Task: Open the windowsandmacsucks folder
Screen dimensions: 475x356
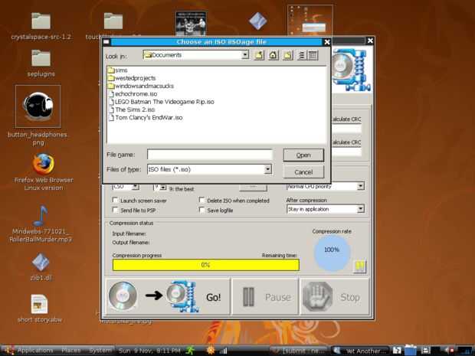Action: 141,86
